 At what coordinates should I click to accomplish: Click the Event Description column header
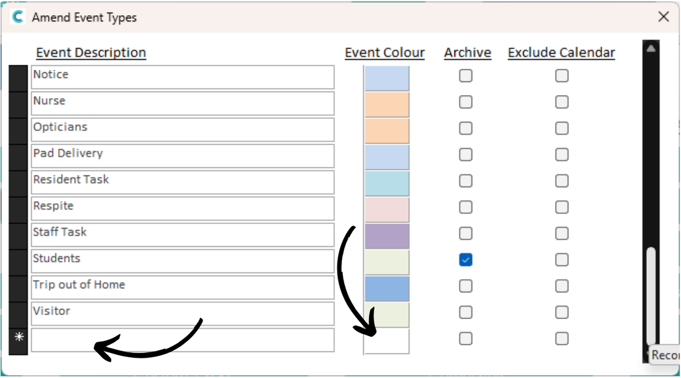click(x=91, y=53)
